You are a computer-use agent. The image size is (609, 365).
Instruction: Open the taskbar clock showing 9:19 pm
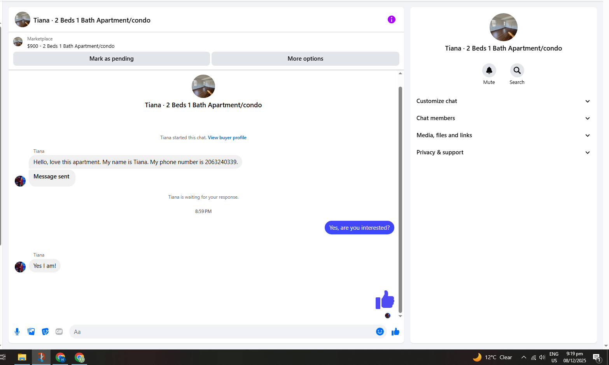click(574, 357)
